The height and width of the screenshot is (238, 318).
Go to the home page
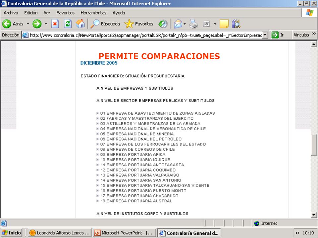coord(80,24)
